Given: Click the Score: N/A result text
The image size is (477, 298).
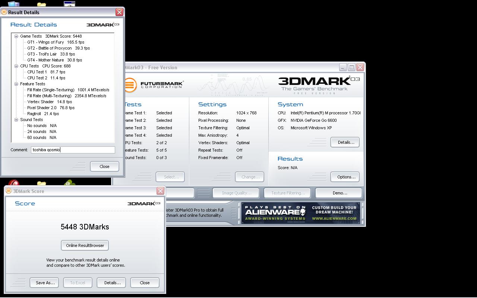Looking at the screenshot, I should tap(287, 168).
